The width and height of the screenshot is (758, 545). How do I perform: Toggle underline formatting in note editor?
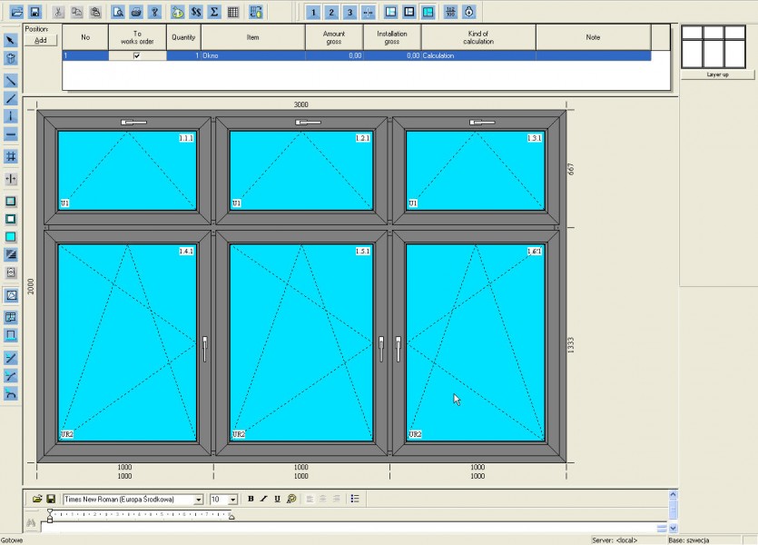[x=277, y=499]
